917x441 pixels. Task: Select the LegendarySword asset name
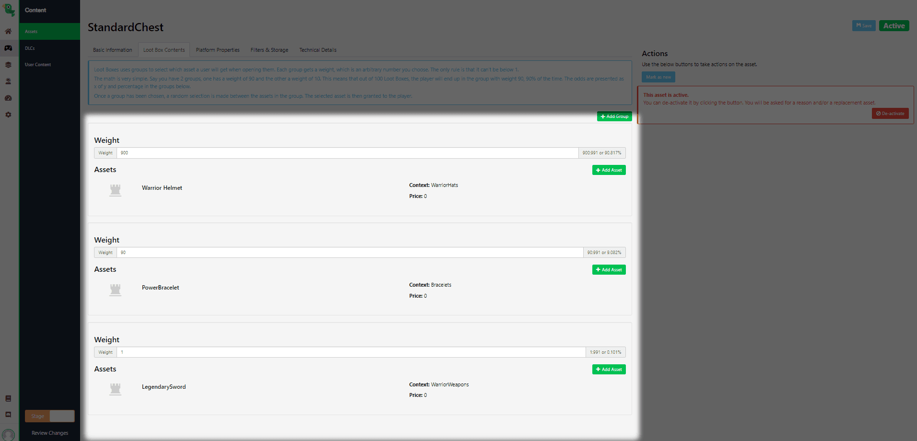[164, 387]
